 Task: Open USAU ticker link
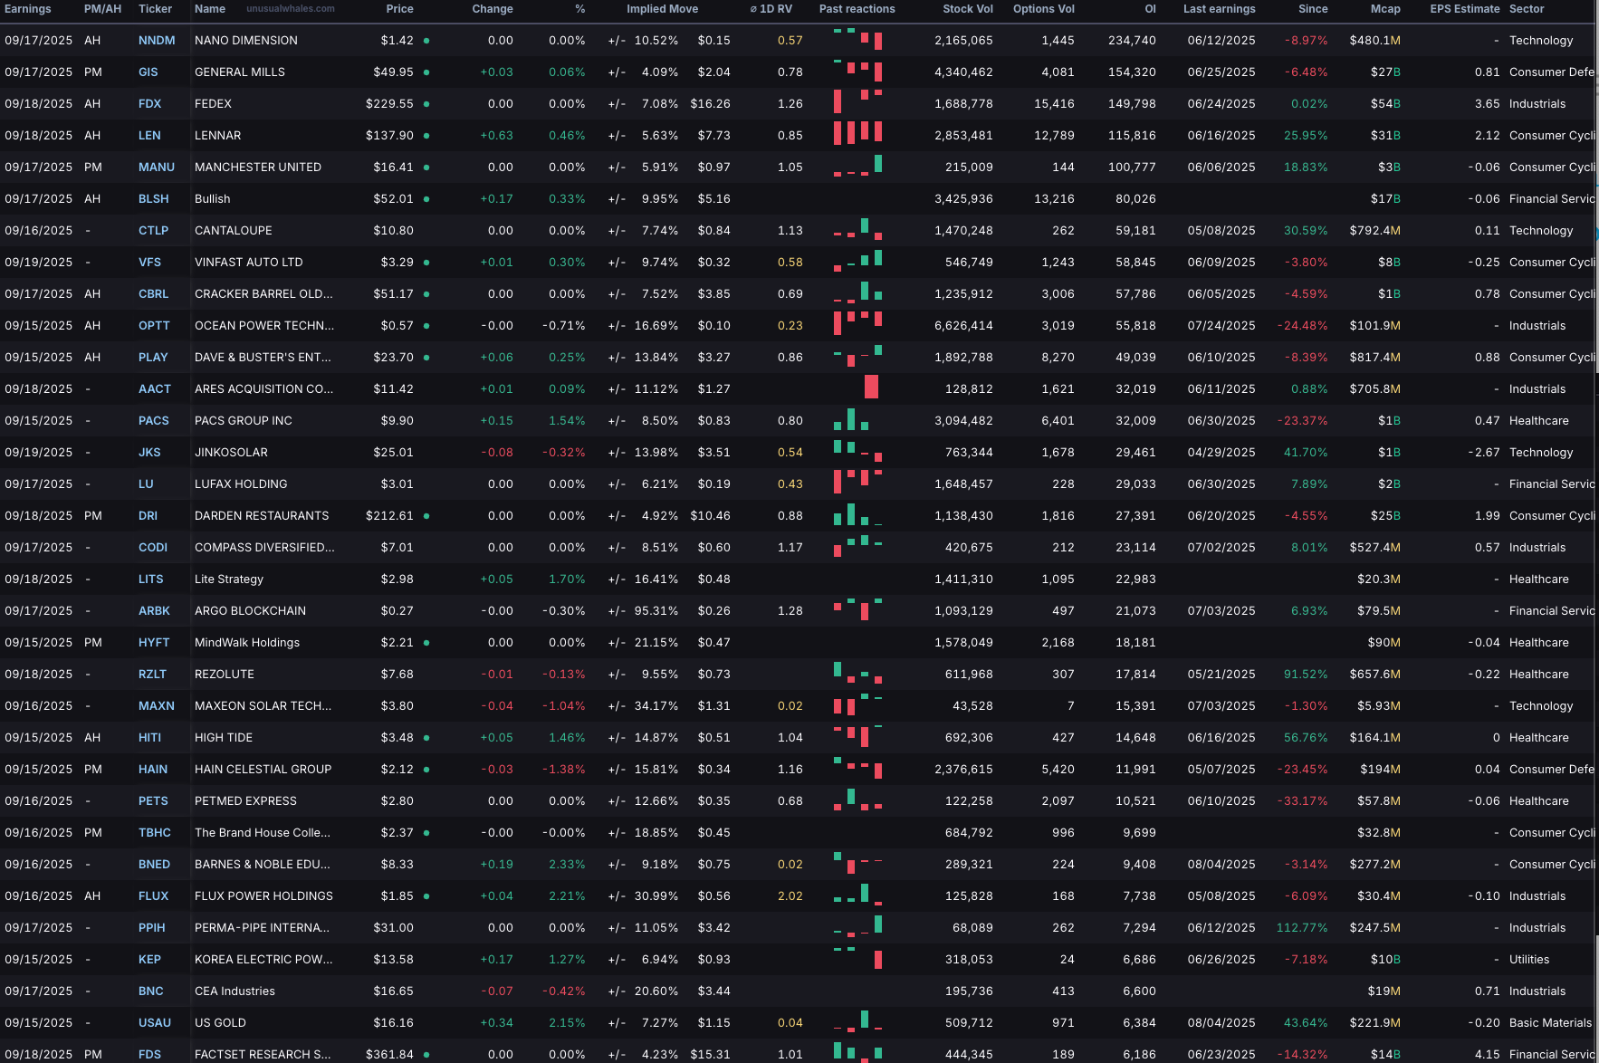pos(155,1023)
